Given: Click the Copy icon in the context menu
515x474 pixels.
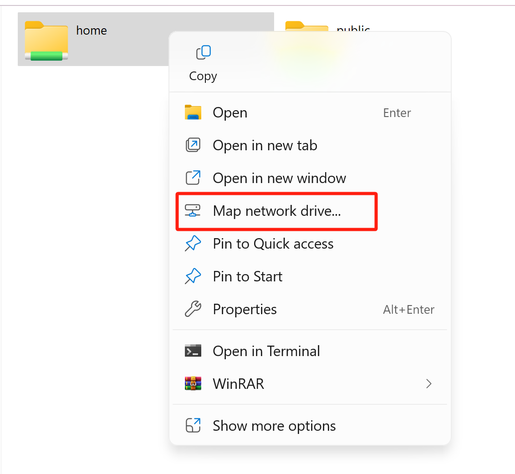Looking at the screenshot, I should tap(203, 53).
